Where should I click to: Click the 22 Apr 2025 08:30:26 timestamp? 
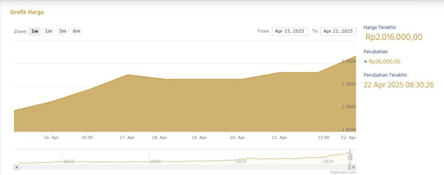[x=398, y=85]
